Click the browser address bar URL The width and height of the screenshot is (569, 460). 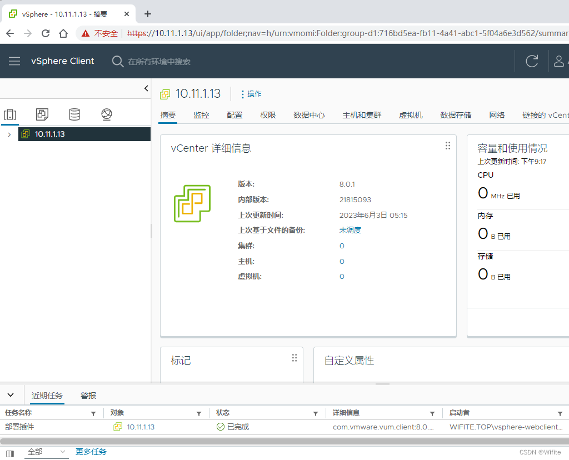click(x=348, y=33)
